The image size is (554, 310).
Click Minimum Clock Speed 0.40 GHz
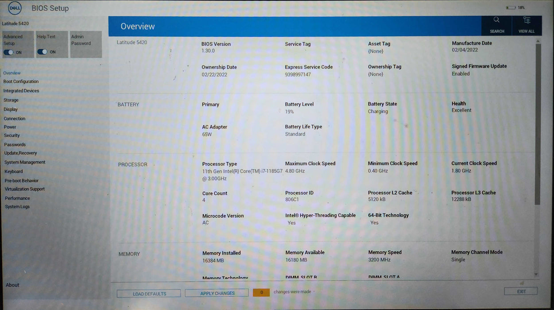point(378,171)
